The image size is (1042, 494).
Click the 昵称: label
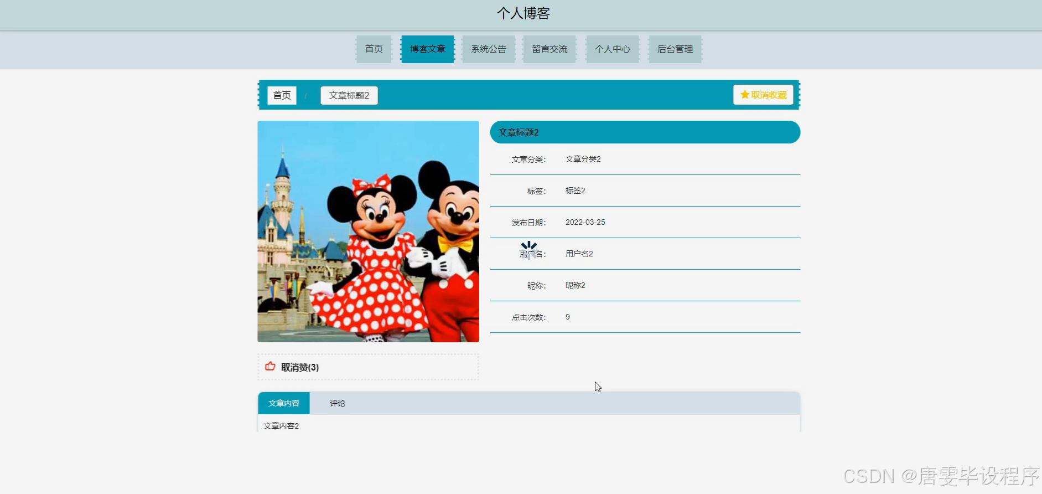(x=536, y=286)
